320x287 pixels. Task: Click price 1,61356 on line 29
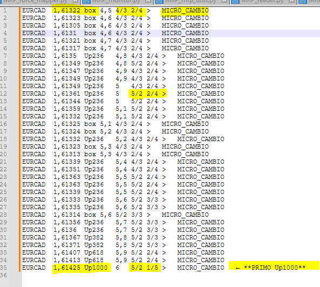[x=67, y=222]
